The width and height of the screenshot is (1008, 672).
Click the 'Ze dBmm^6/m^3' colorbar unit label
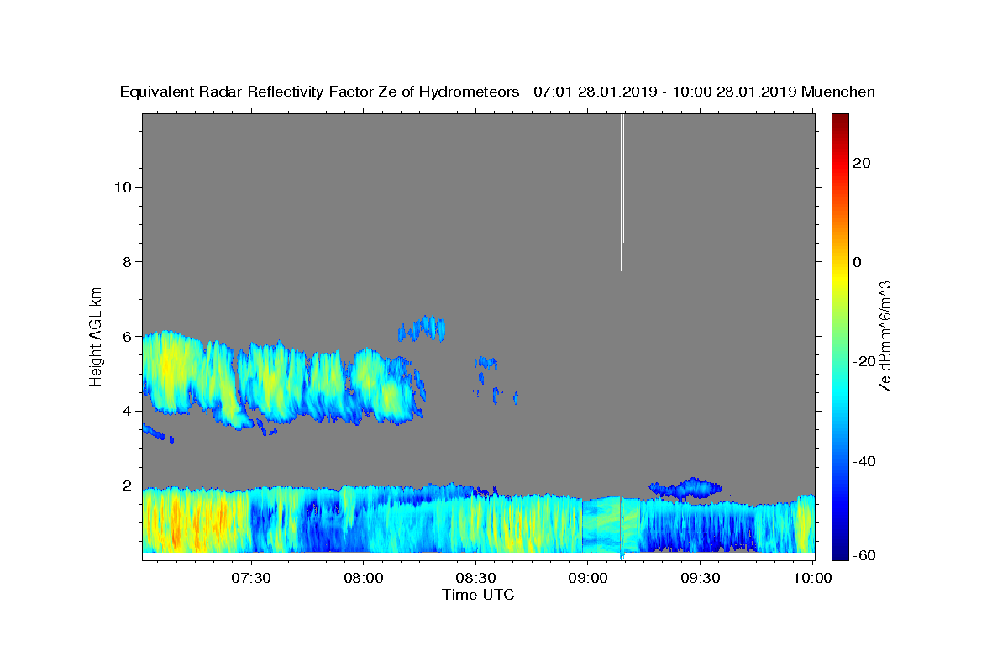[885, 336]
